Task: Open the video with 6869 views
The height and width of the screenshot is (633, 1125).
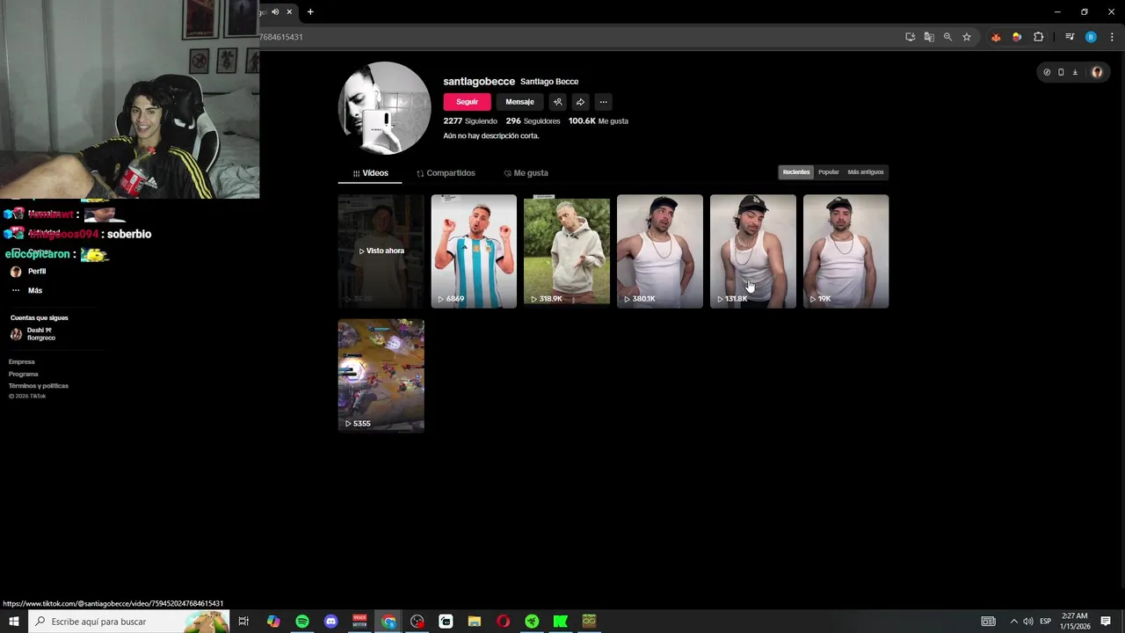Action: tap(474, 251)
